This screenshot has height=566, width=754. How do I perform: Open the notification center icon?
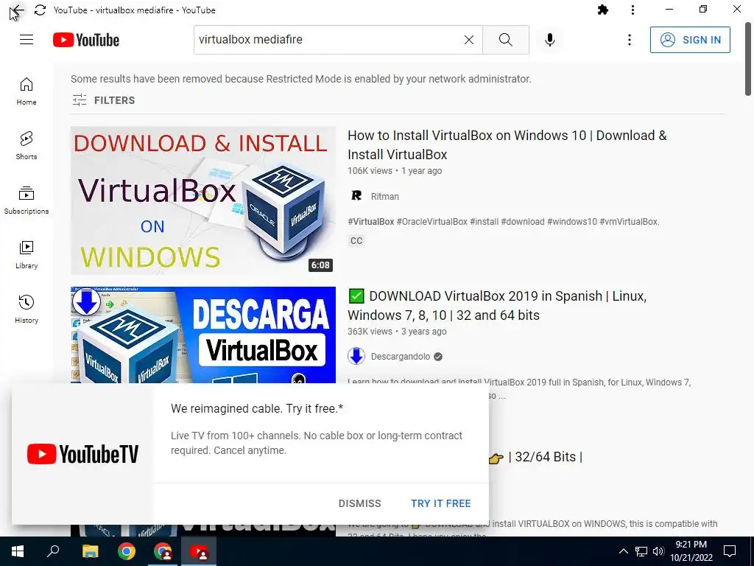pyautogui.click(x=730, y=551)
